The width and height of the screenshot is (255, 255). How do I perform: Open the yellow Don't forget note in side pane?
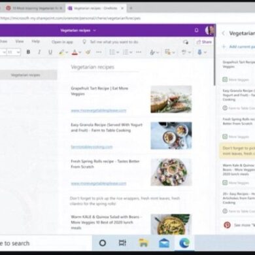[237, 151]
